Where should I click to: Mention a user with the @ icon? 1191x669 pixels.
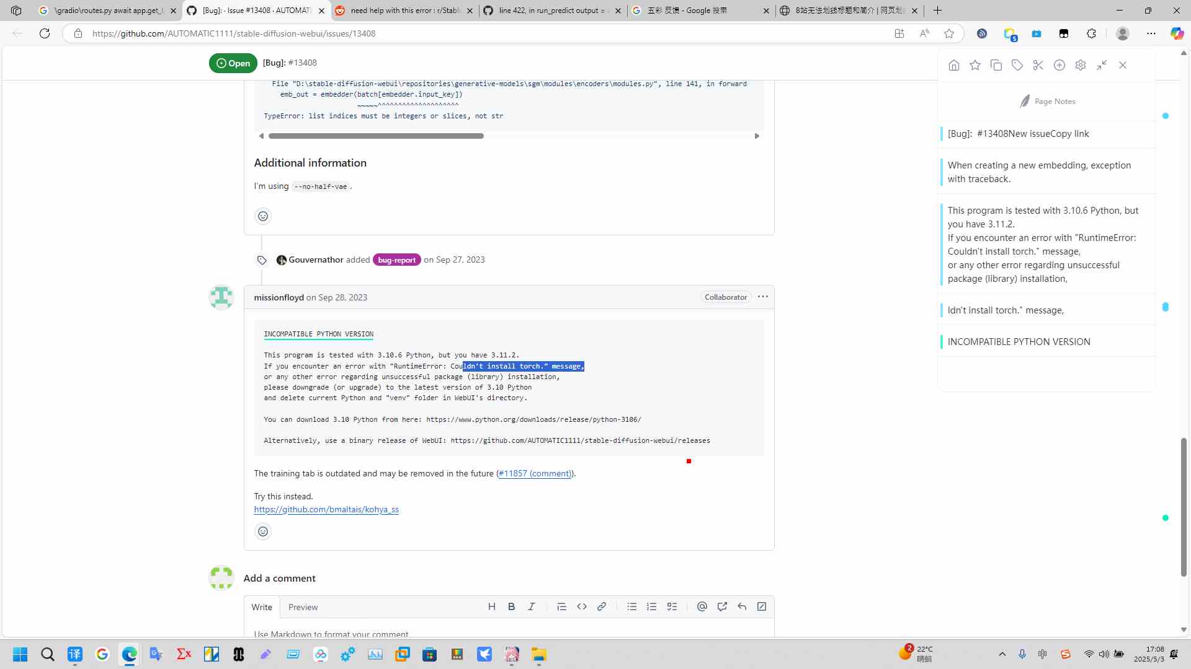click(x=702, y=607)
